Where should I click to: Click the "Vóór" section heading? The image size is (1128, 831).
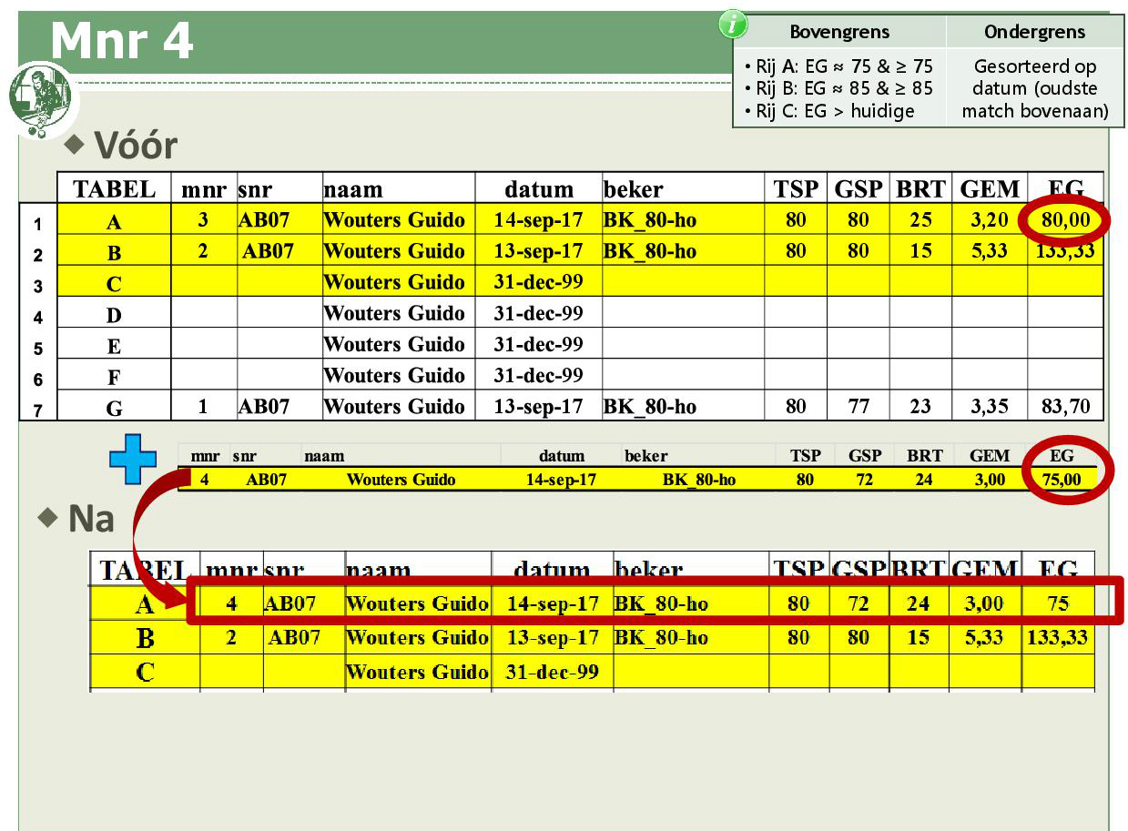(136, 146)
